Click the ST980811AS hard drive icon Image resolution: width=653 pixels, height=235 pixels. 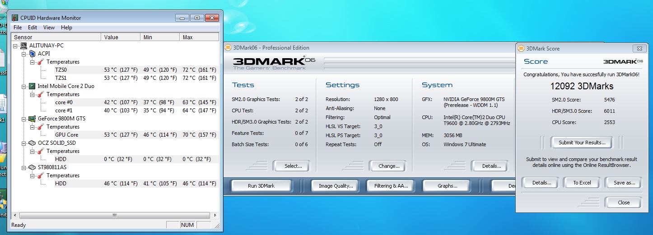pyautogui.click(x=32, y=167)
